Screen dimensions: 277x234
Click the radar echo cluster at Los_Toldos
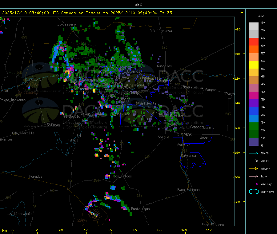[108, 176]
